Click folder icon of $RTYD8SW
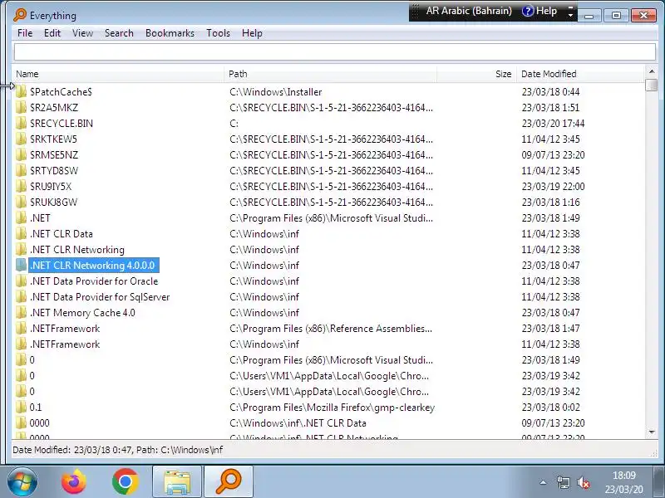 coord(21,171)
